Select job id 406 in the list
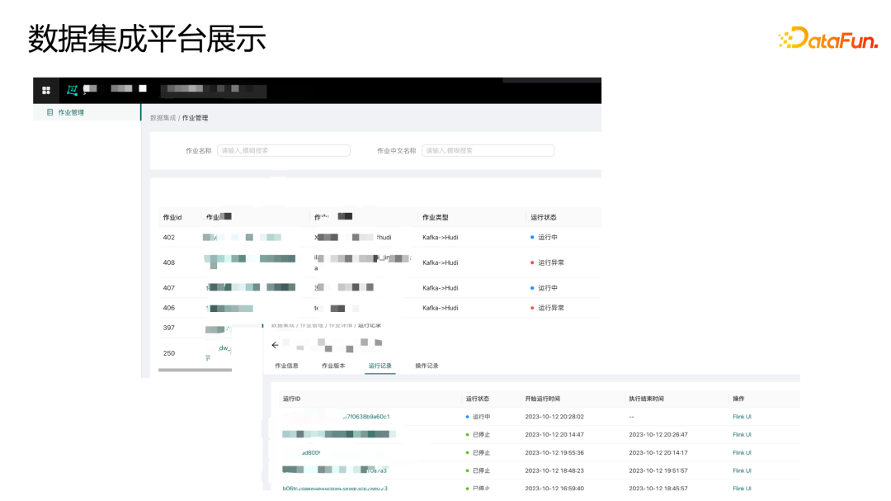This screenshot has height=501, width=891. pyautogui.click(x=169, y=308)
